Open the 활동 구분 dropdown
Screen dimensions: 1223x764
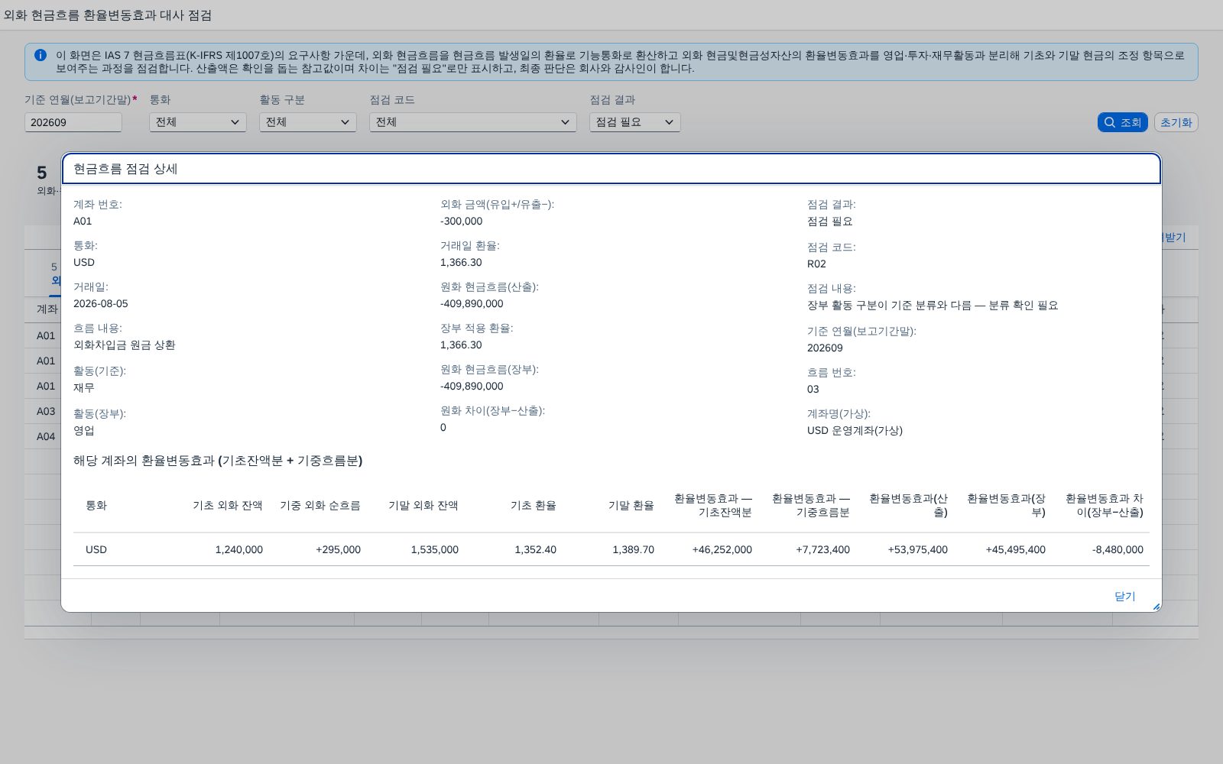pos(308,122)
